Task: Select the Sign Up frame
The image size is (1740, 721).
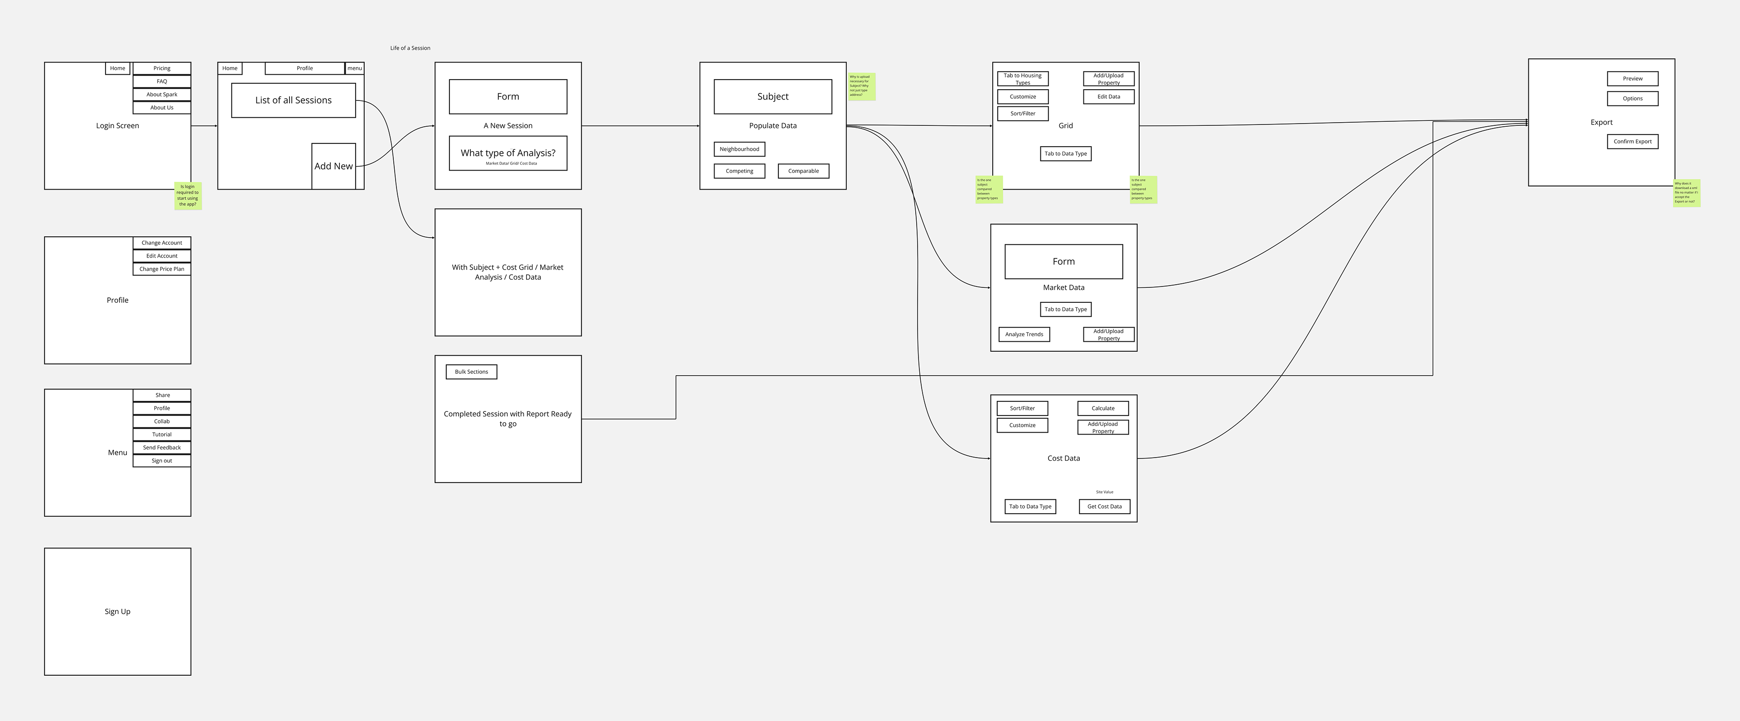Action: [x=117, y=611]
